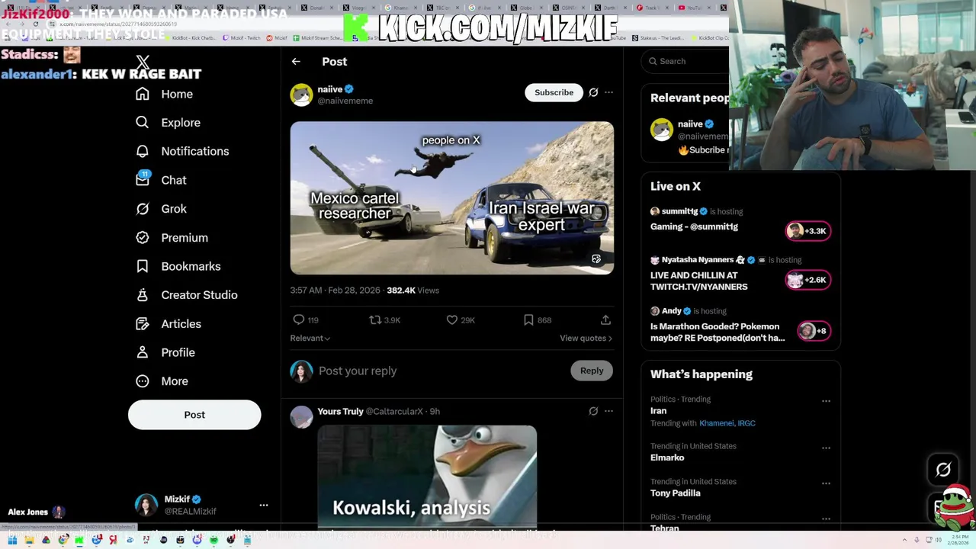Click the Explore magnifier icon
This screenshot has height=549, width=976.
pyautogui.click(x=143, y=123)
